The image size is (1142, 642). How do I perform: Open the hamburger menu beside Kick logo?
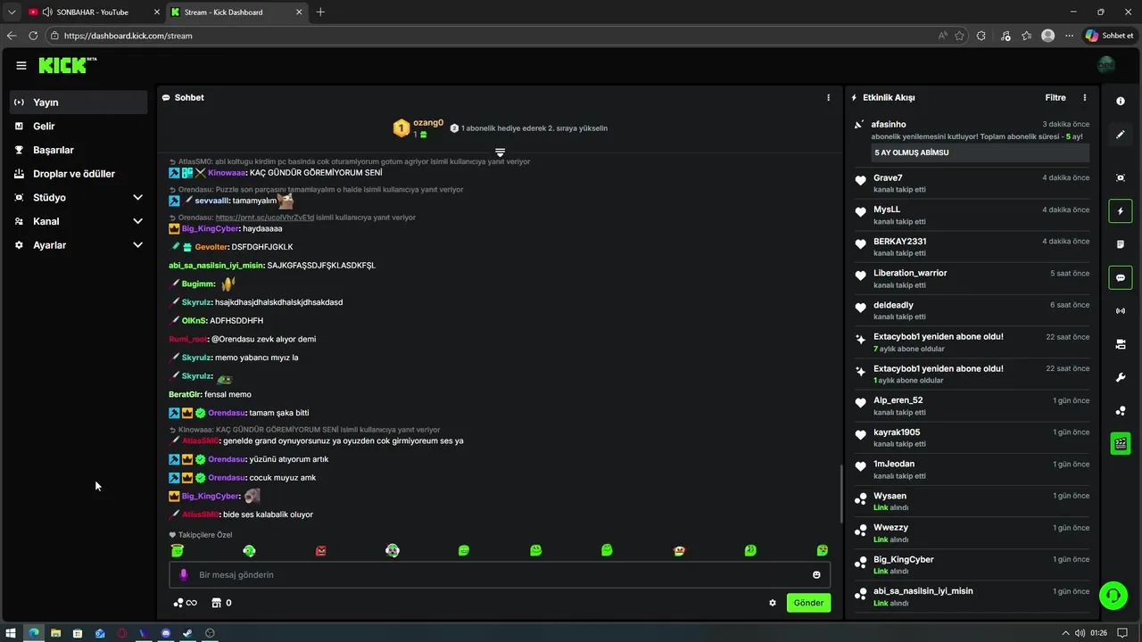point(21,65)
